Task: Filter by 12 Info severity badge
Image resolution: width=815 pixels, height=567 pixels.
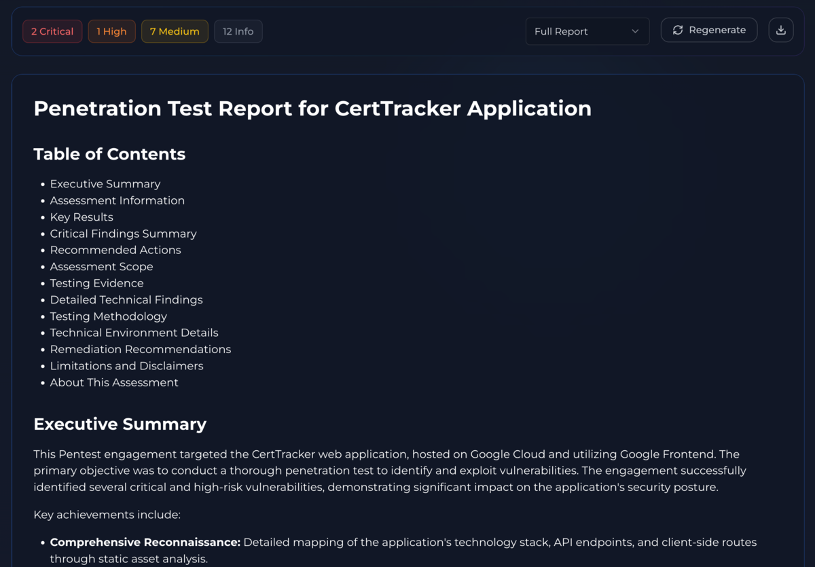Action: pyautogui.click(x=238, y=31)
